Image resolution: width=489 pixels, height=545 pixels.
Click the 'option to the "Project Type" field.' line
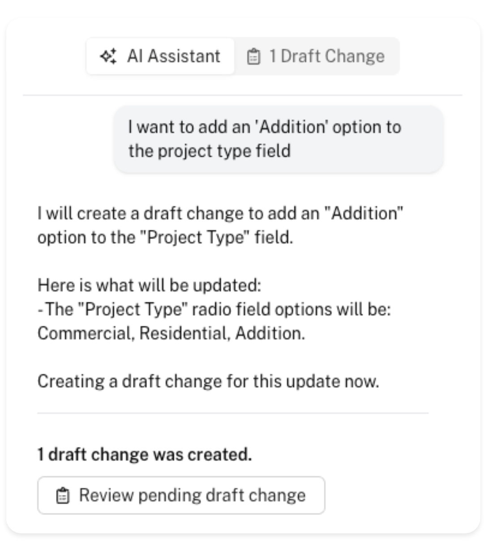click(x=165, y=237)
